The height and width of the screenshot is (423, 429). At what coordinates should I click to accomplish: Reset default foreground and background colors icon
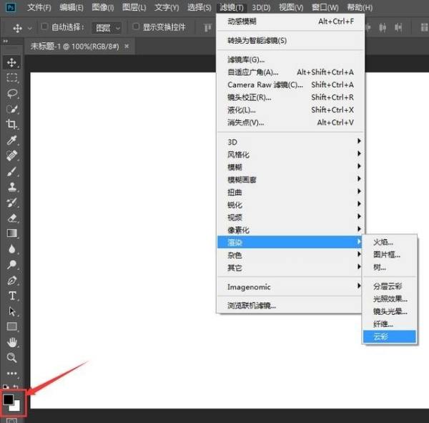point(6,386)
